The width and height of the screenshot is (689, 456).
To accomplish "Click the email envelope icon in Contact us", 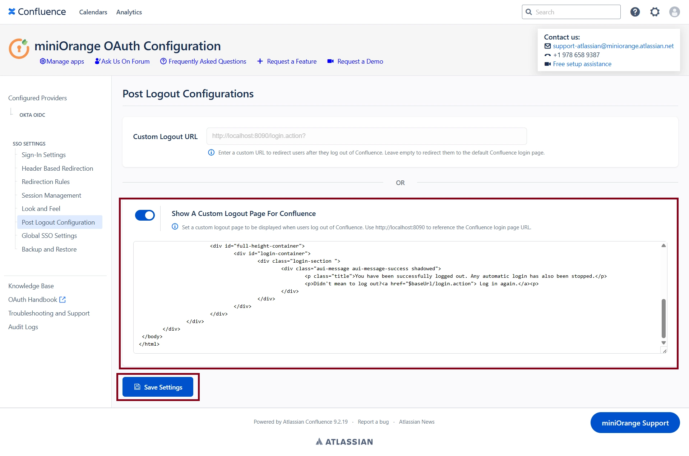I will point(547,46).
